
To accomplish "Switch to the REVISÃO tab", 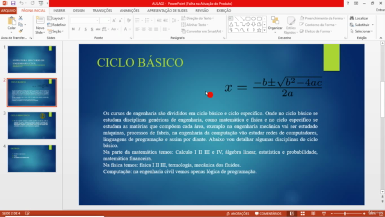I will click(202, 11).
